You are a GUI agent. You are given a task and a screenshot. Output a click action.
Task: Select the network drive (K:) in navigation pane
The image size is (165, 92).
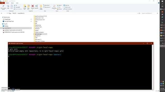14,32
